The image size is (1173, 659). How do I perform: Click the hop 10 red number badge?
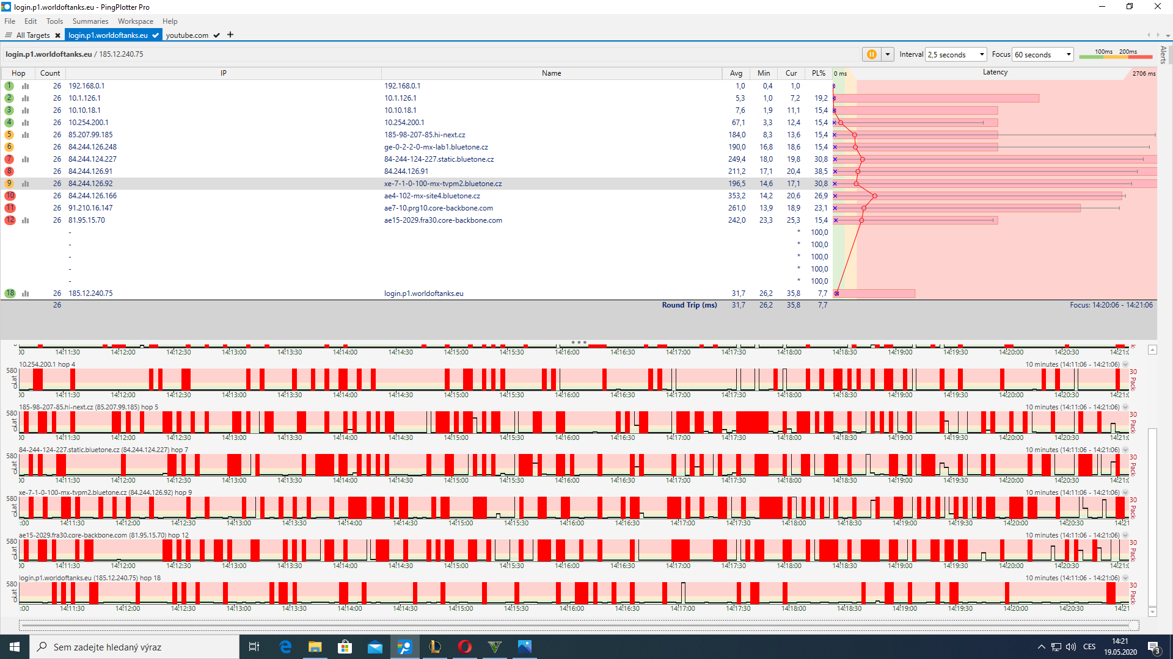coord(10,196)
